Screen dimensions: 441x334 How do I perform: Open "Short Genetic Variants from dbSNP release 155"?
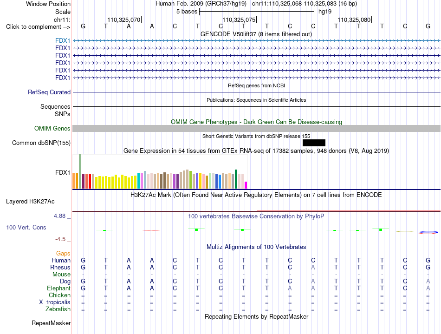click(256, 136)
